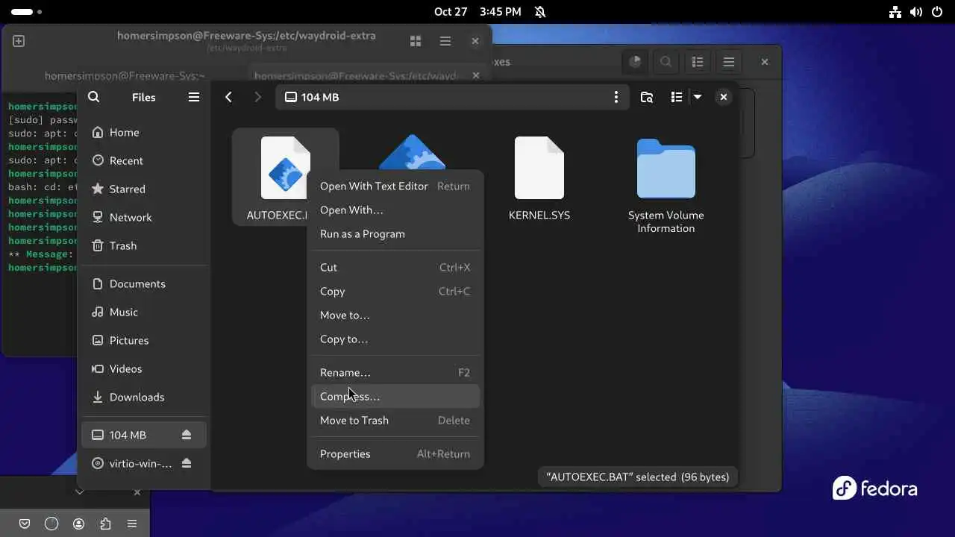Select the System Volume Information folder

tap(666, 186)
